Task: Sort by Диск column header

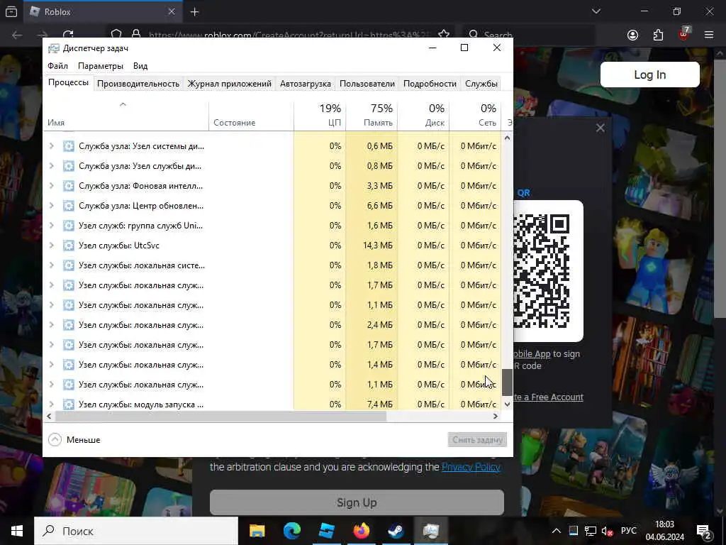Action: [424, 115]
